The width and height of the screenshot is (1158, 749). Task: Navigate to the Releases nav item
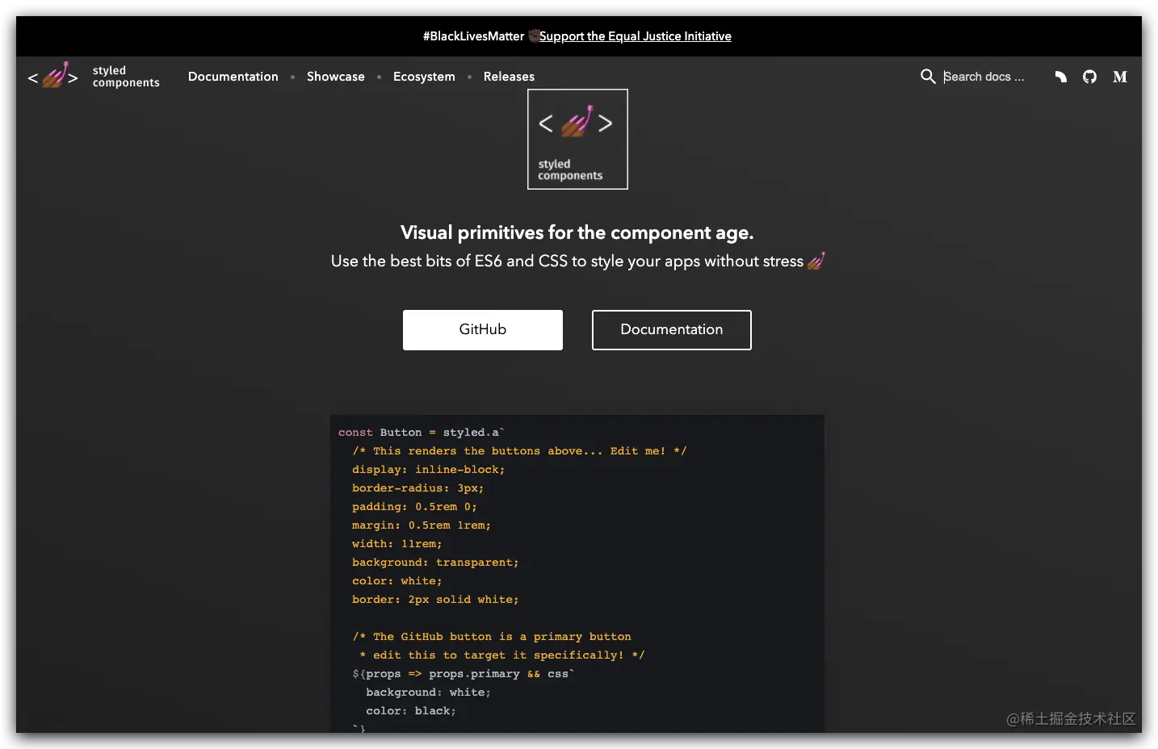tap(509, 77)
